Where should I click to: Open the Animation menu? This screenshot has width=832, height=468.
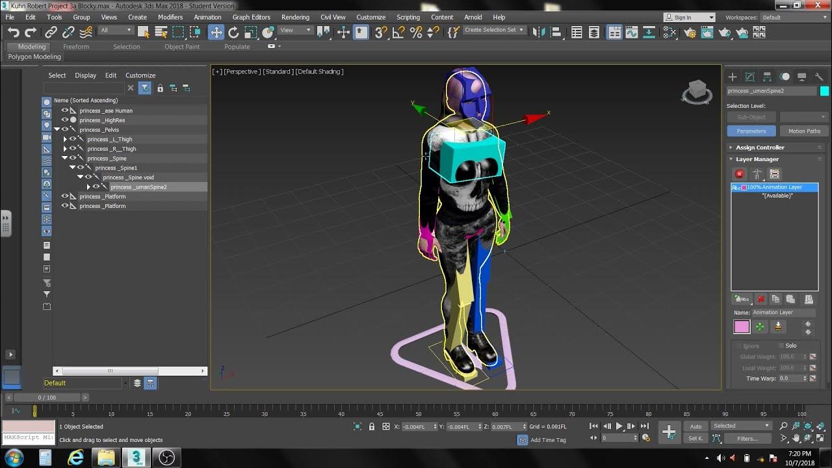pos(207,17)
